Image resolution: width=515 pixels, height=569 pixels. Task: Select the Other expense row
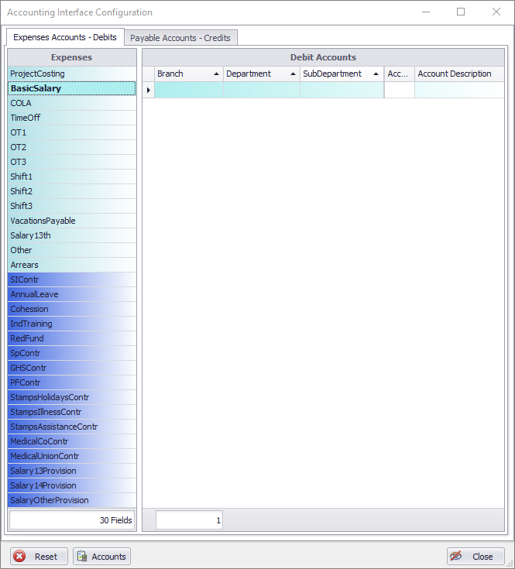72,250
